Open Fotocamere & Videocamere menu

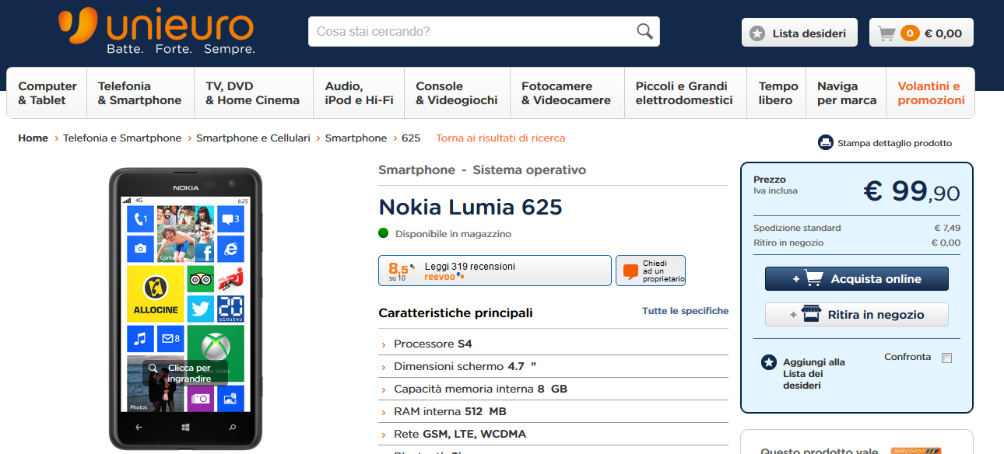coord(567,93)
